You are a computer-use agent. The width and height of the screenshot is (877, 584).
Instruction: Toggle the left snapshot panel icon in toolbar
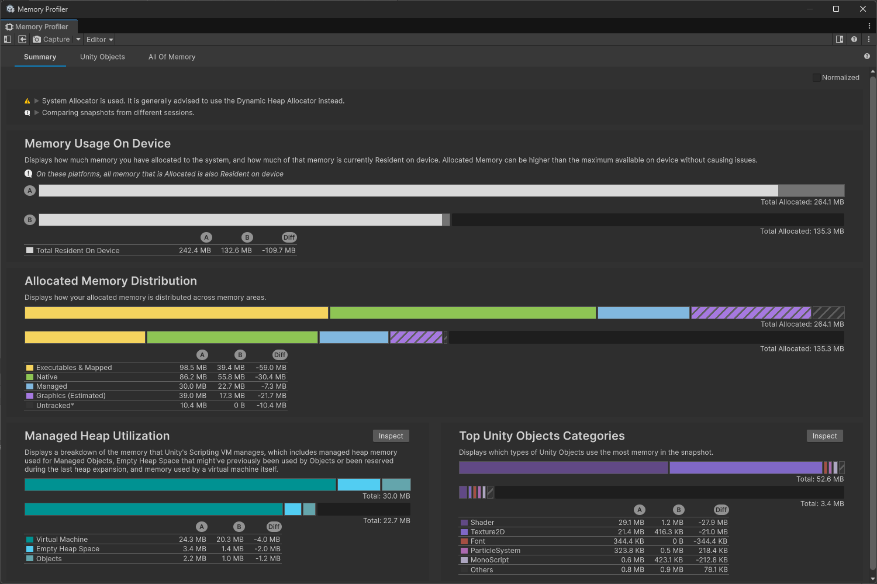point(8,39)
